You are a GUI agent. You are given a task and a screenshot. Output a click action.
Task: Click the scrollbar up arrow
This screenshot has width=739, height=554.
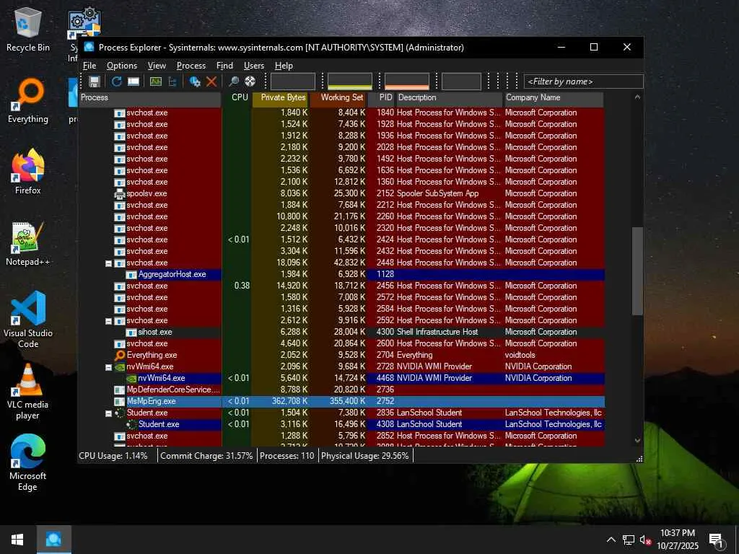click(637, 97)
